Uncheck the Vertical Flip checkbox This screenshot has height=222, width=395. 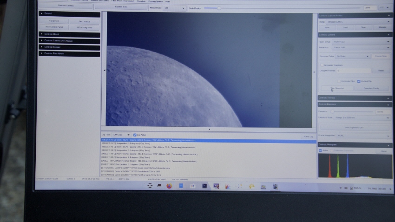tap(359, 81)
